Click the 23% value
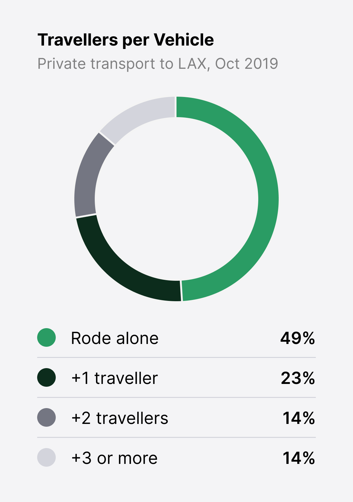 (298, 378)
